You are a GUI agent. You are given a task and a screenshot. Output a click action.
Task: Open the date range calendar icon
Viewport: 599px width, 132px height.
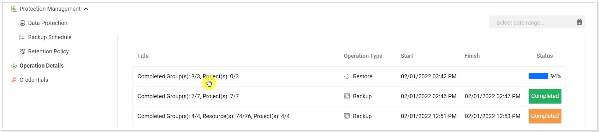(579, 22)
